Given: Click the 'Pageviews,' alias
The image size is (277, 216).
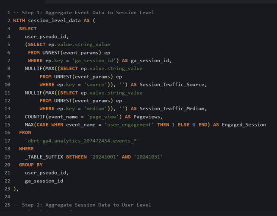Looking at the screenshot, I should [148, 117].
